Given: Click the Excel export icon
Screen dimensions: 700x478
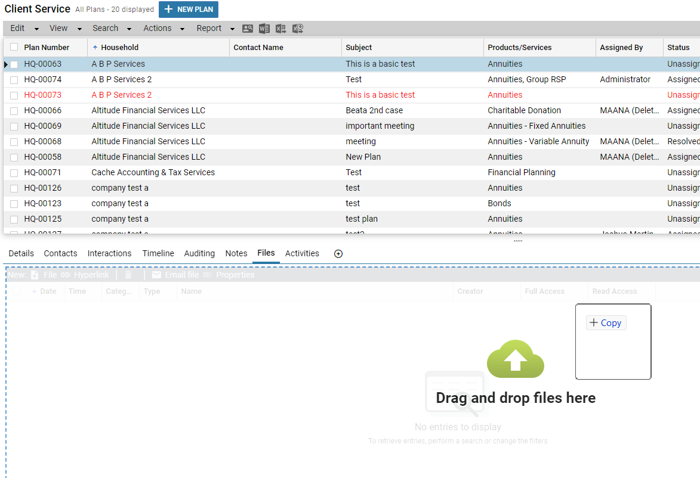Looking at the screenshot, I should point(281,29).
